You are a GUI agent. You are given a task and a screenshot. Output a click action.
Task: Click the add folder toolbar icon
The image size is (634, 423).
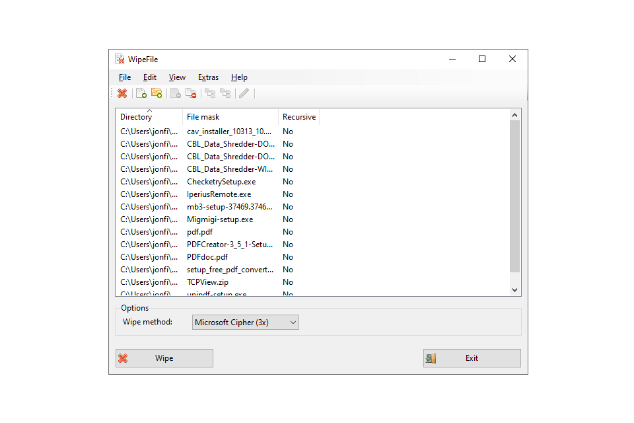point(157,93)
